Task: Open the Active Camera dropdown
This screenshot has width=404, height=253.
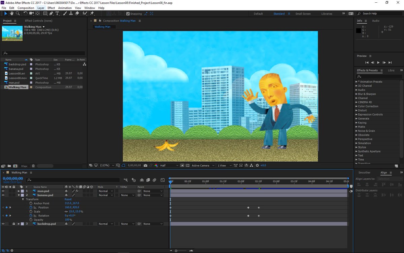Action: tap(202, 166)
